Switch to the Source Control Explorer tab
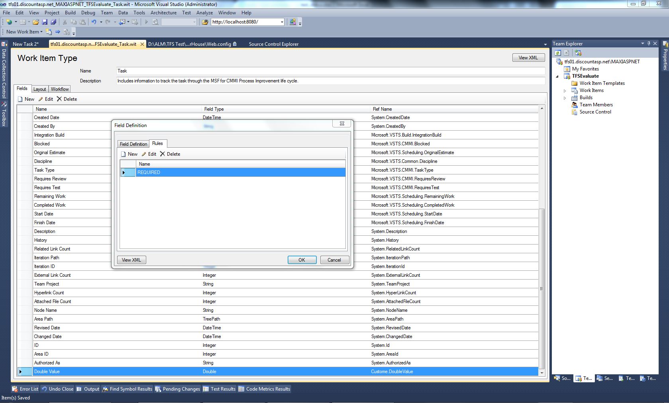 click(274, 44)
